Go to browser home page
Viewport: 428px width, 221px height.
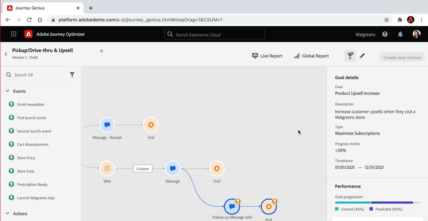(x=40, y=20)
